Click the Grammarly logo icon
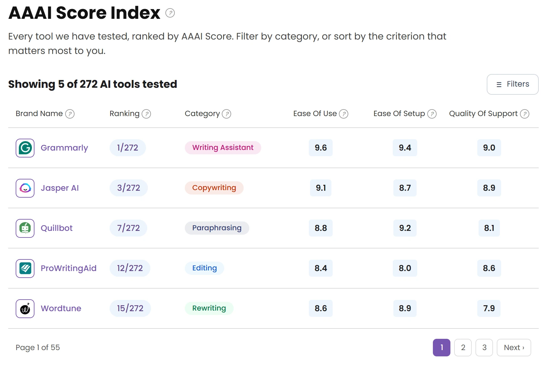 (25, 148)
